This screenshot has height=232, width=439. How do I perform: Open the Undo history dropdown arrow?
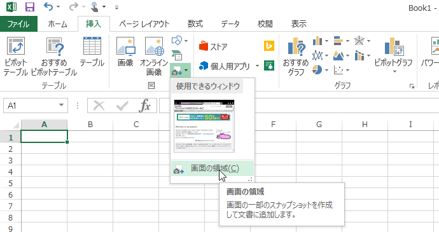pyautogui.click(x=59, y=7)
